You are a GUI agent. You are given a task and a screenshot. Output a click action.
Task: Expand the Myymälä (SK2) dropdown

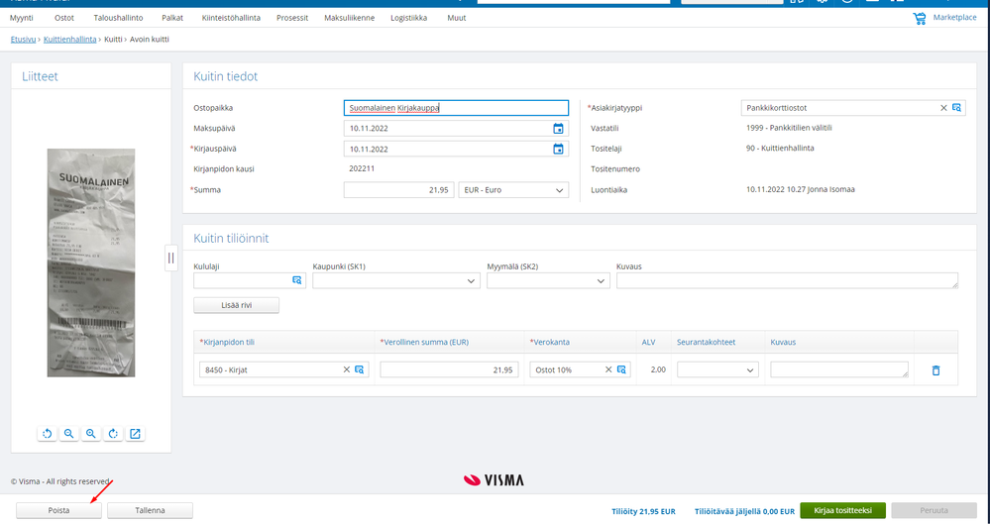tap(548, 281)
